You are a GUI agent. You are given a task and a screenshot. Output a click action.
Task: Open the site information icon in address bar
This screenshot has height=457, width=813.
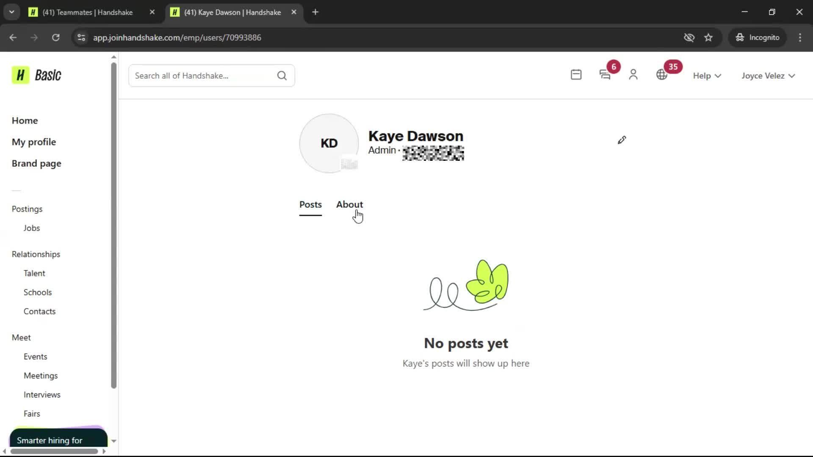[81, 38]
